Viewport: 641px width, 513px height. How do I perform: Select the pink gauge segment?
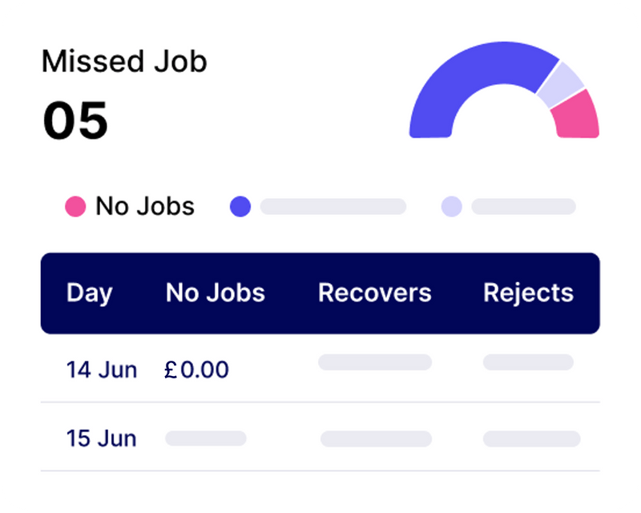click(577, 116)
